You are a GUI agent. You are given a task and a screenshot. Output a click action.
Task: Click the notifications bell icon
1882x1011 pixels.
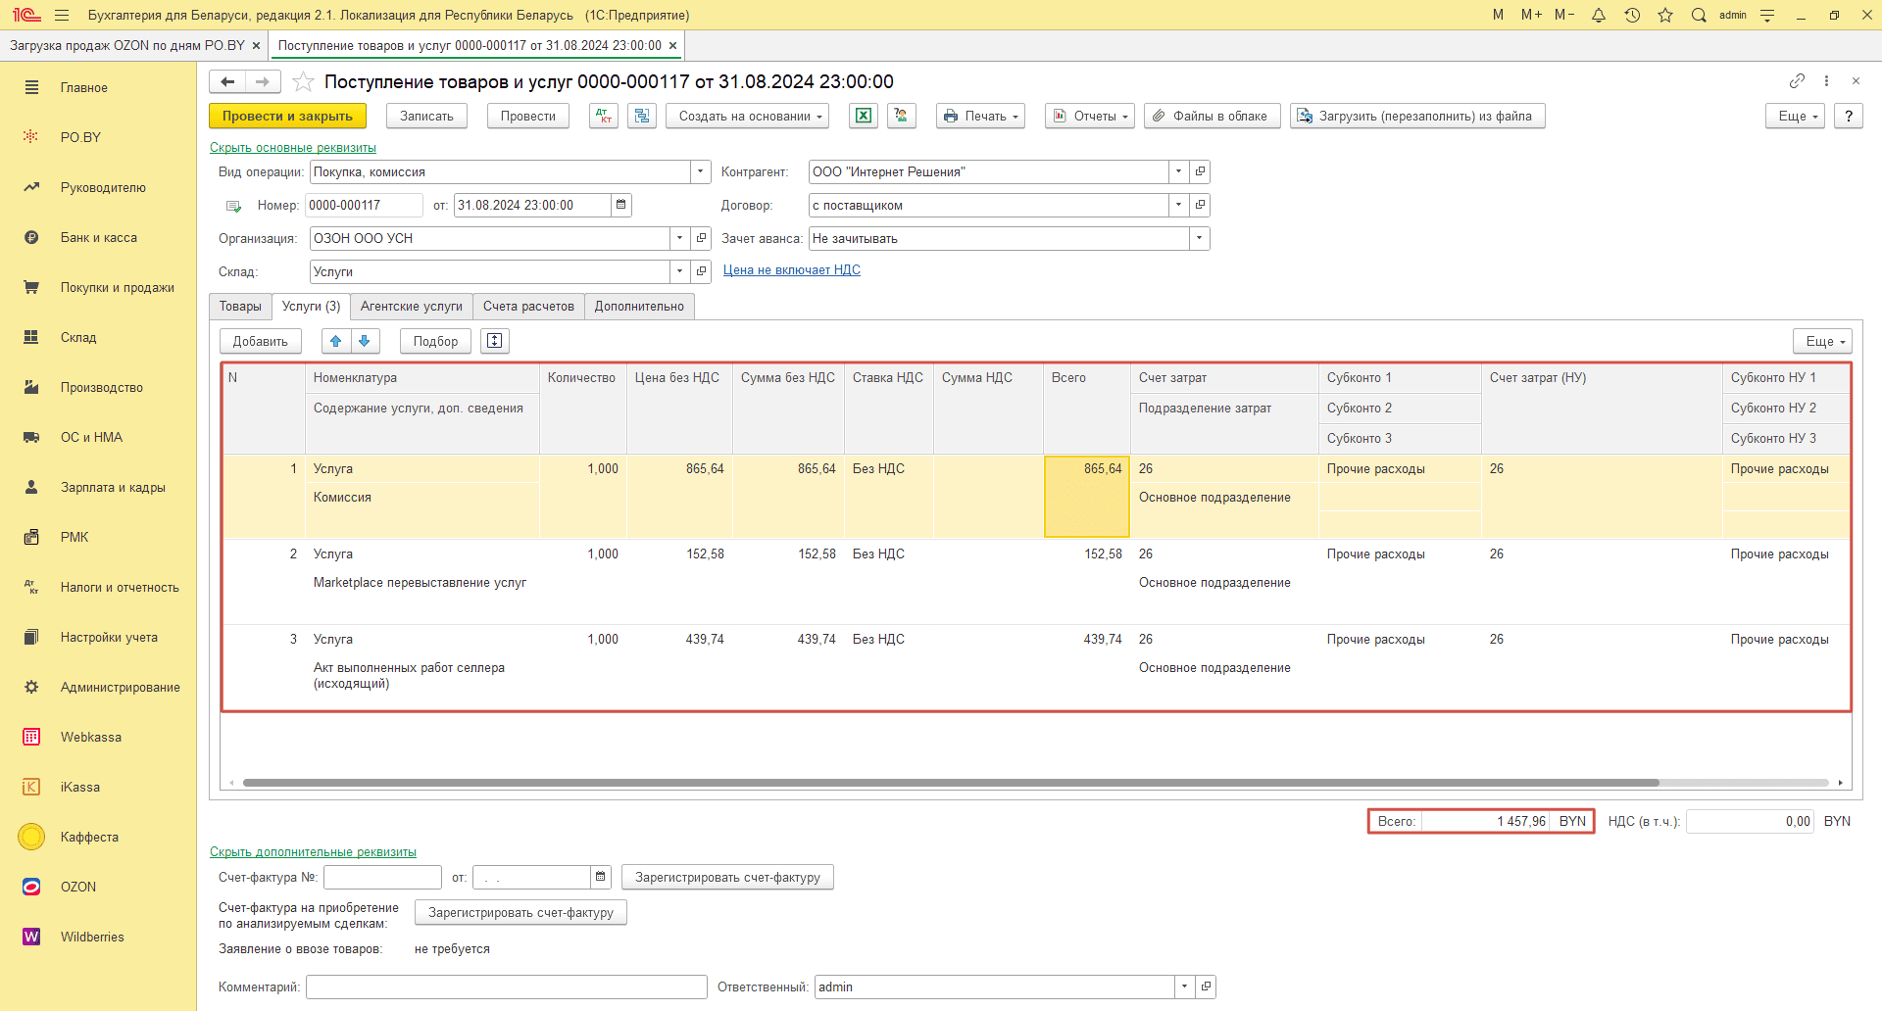[x=1599, y=15]
